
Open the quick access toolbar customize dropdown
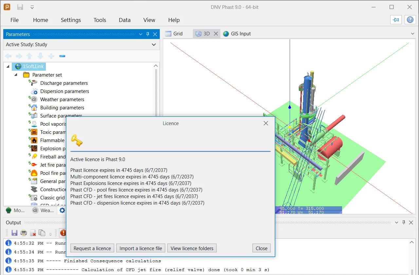32,7
